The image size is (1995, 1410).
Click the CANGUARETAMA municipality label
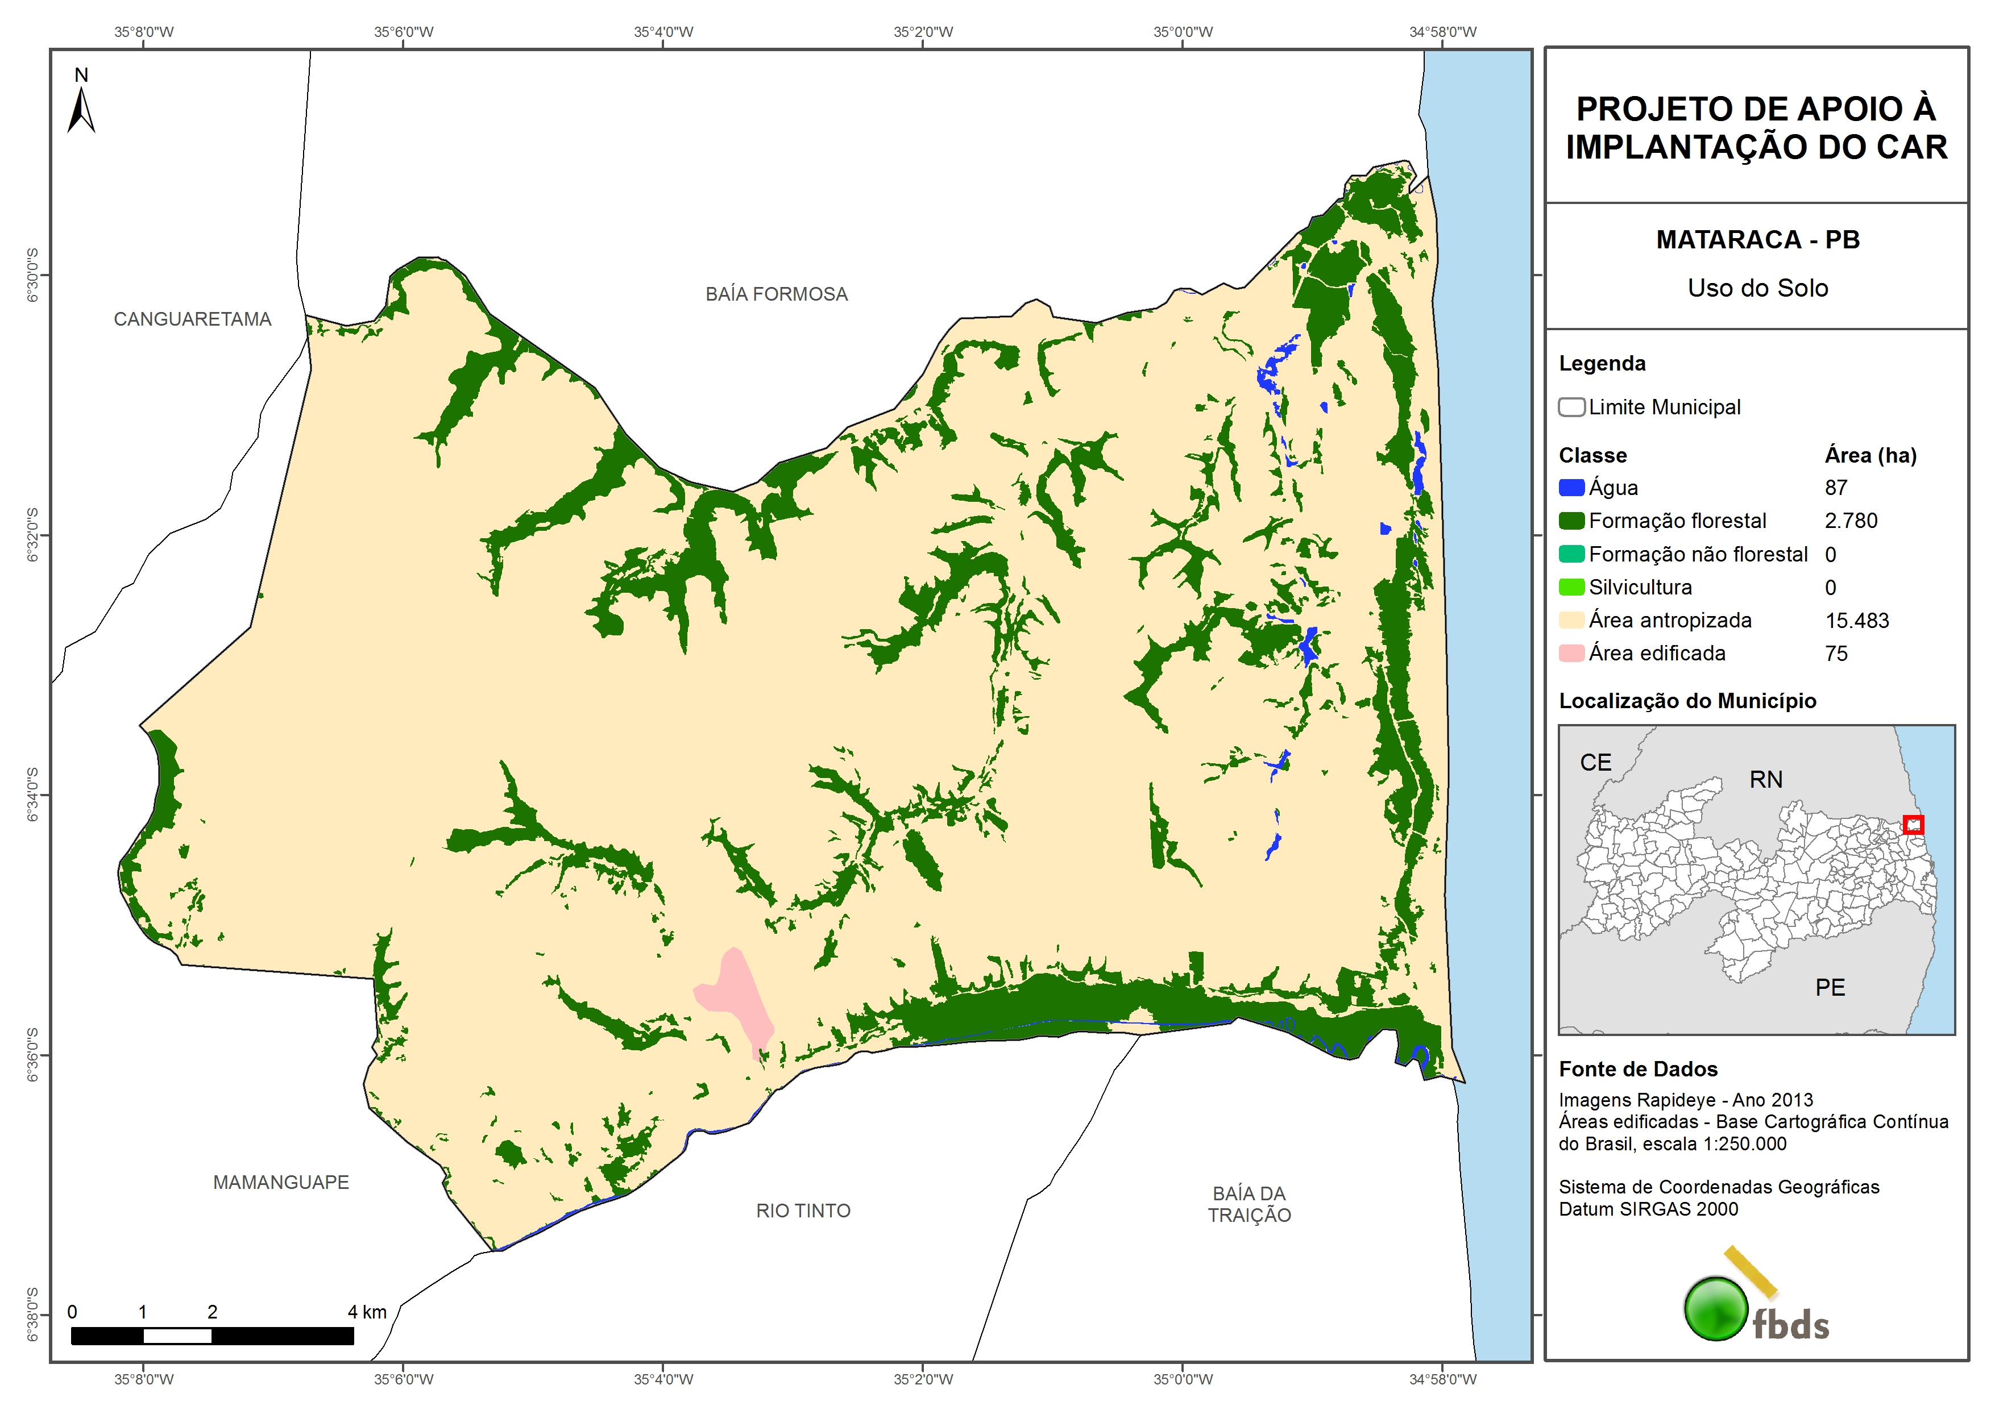point(192,319)
